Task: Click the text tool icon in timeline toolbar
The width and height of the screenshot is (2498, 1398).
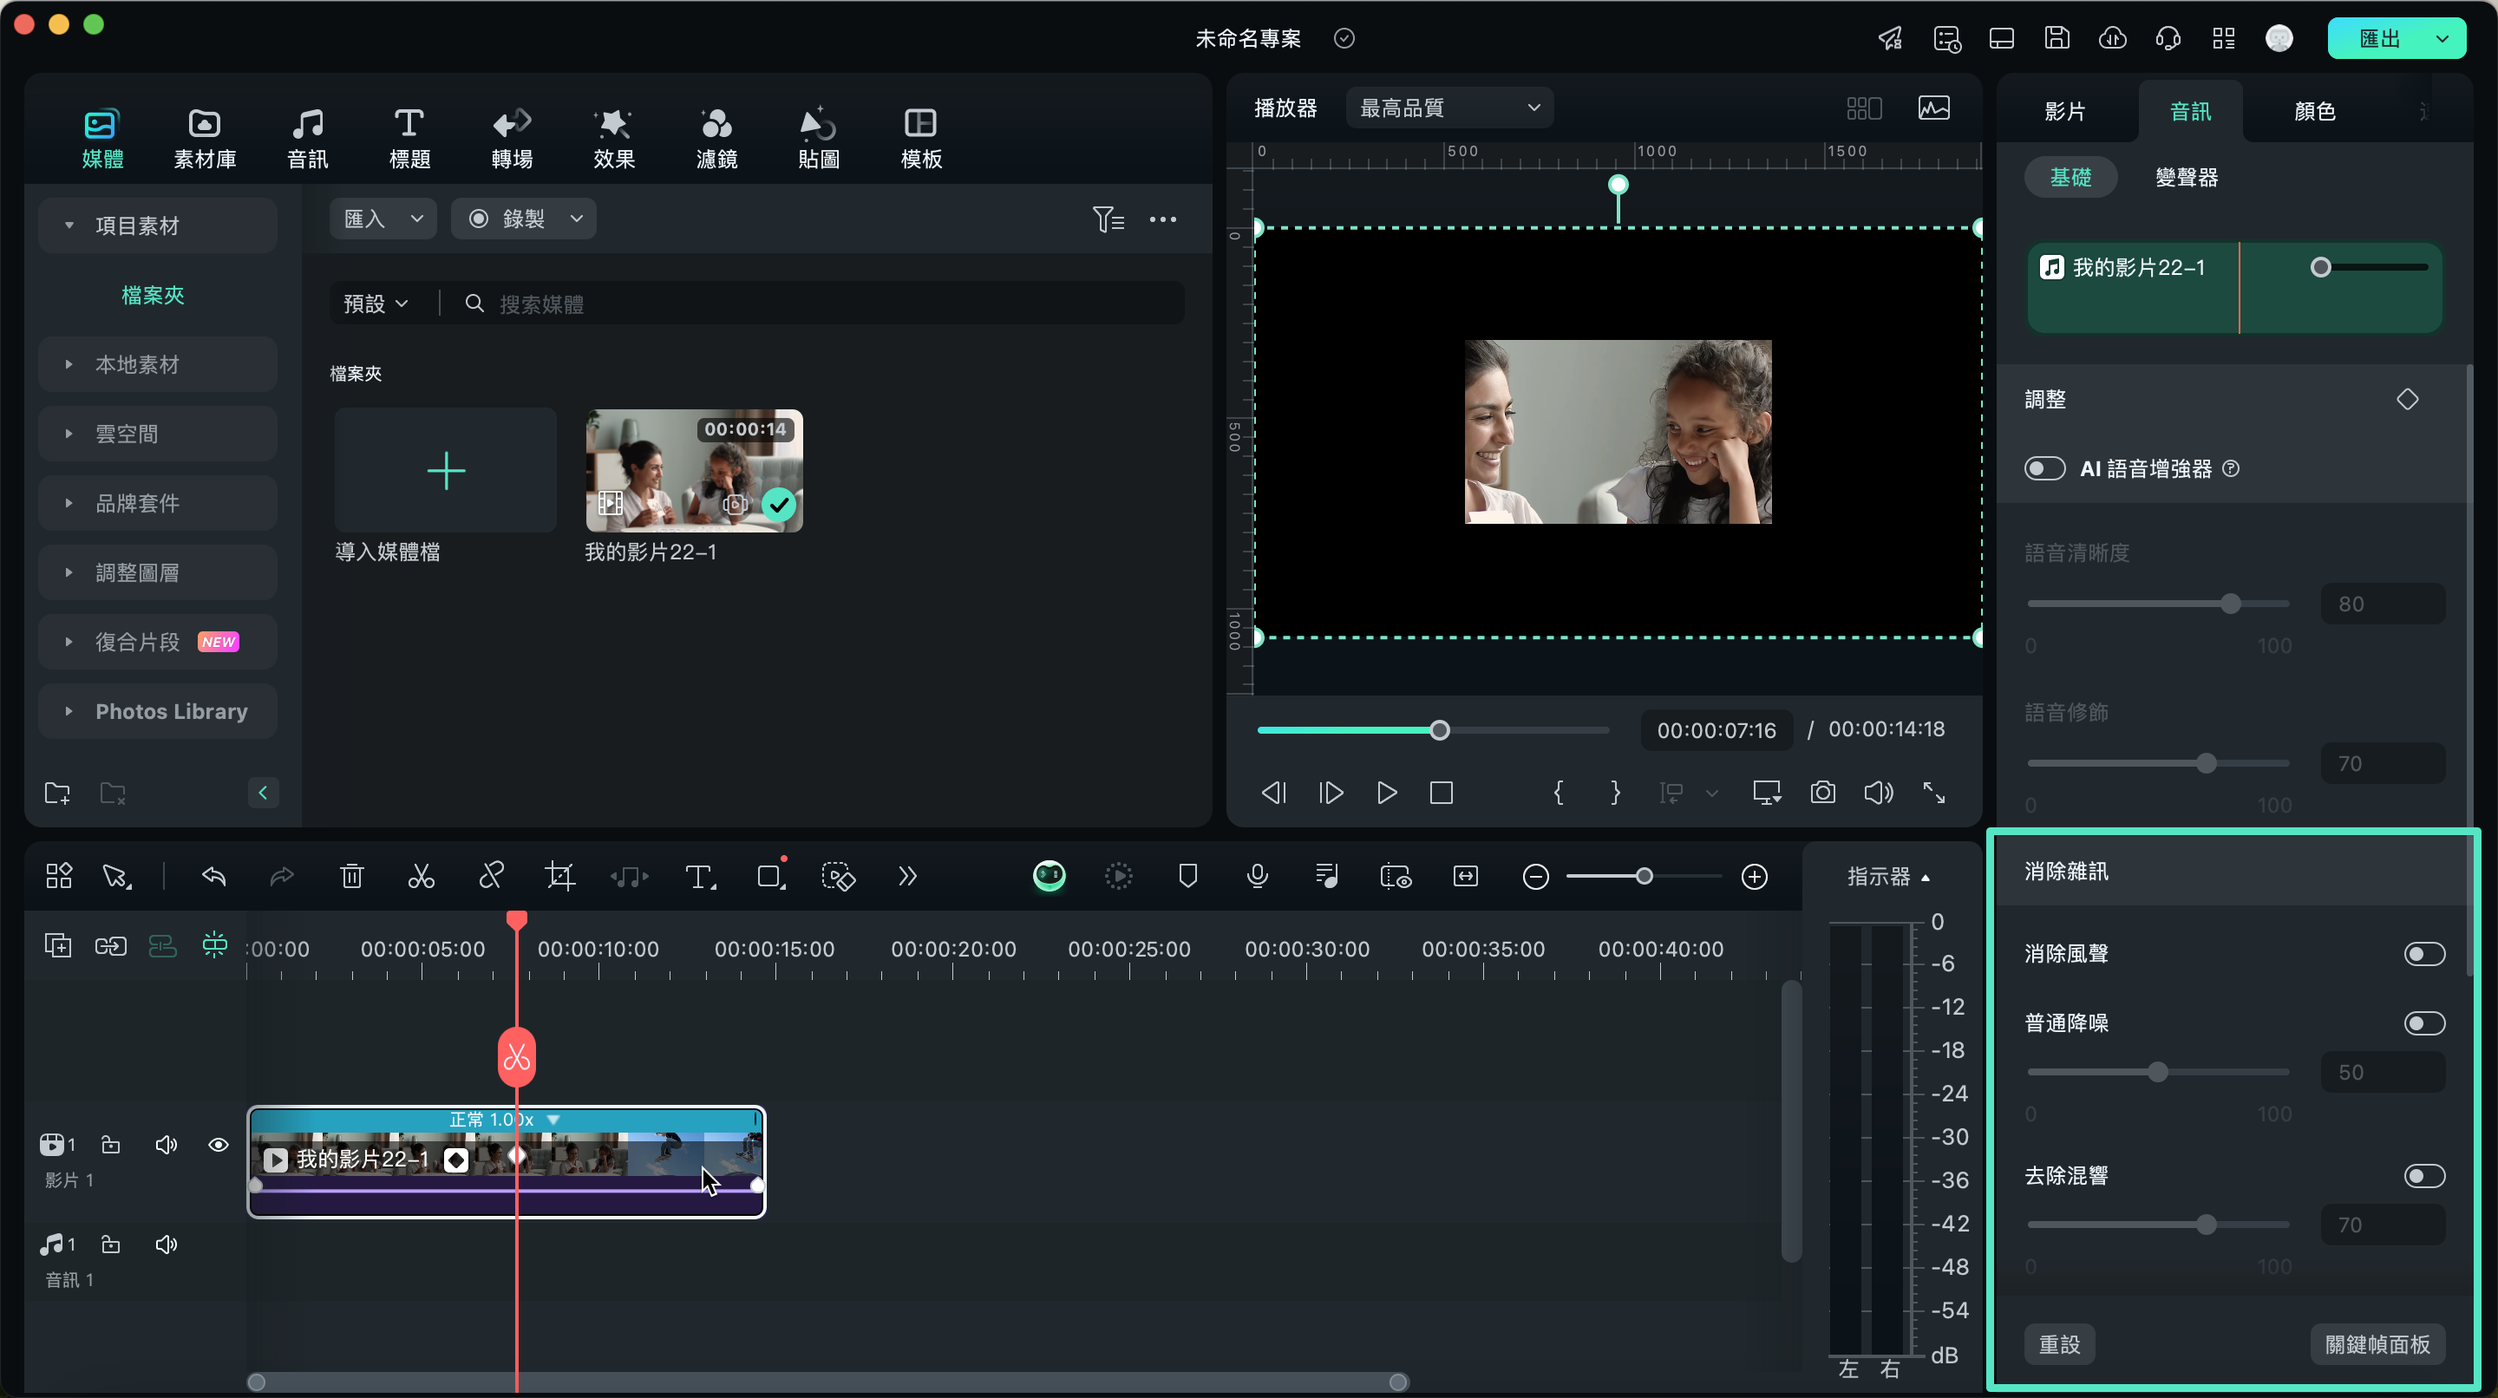Action: [699, 877]
